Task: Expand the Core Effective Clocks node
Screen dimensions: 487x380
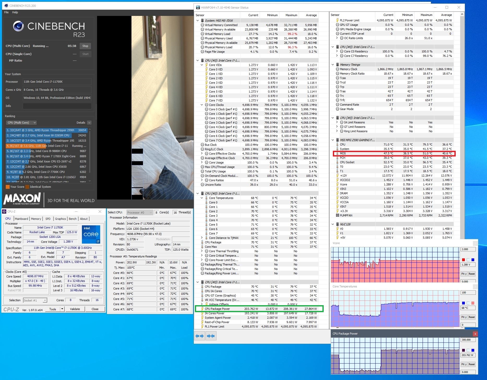Action: coord(202,154)
